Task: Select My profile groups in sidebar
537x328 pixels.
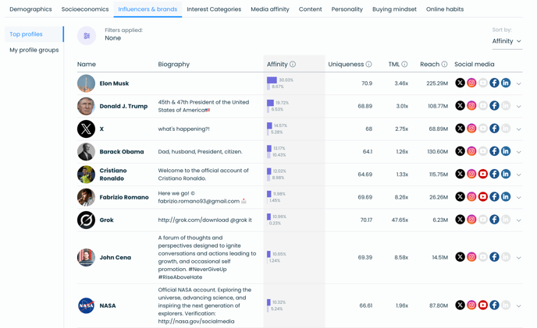Action: click(x=34, y=50)
